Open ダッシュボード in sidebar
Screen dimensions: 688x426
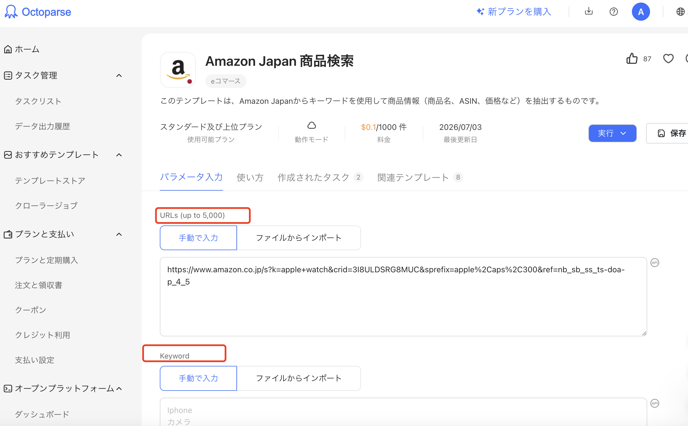[42, 414]
